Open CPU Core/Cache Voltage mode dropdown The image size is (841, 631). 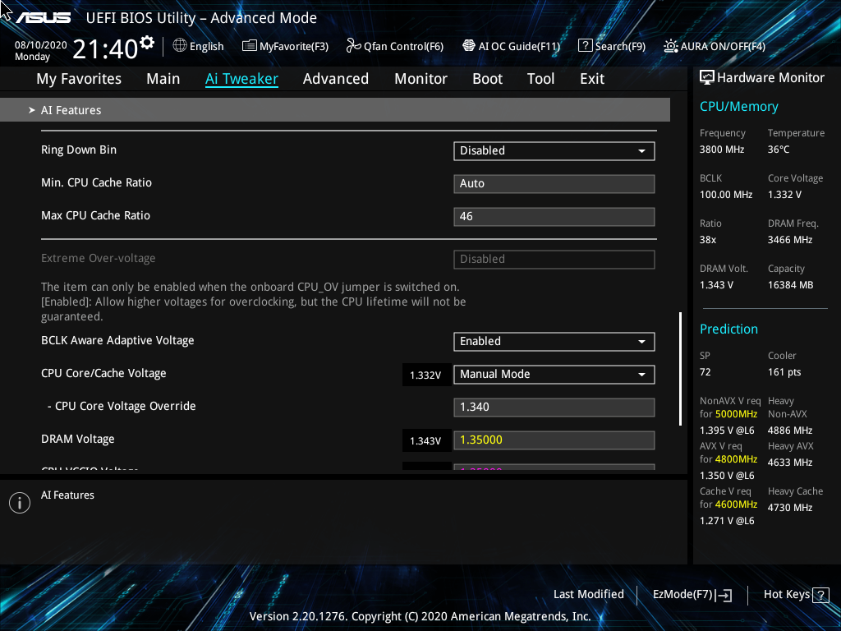coord(554,374)
